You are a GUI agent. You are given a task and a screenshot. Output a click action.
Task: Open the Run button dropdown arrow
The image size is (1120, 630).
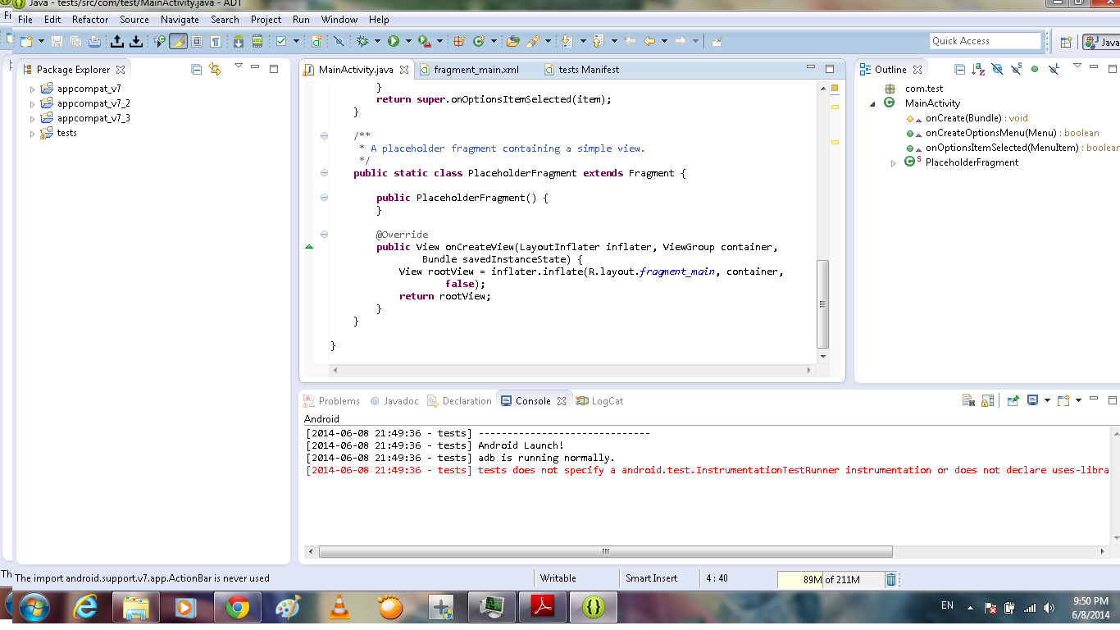pos(408,41)
